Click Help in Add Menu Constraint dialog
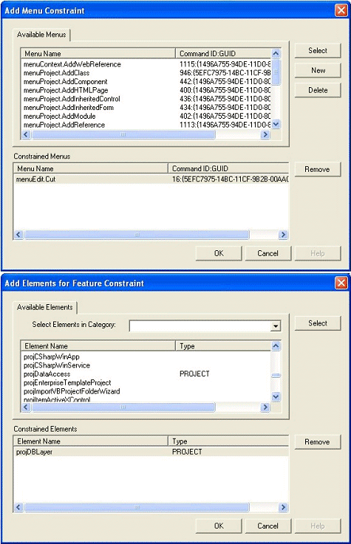The height and width of the screenshot is (544, 351). click(x=318, y=253)
